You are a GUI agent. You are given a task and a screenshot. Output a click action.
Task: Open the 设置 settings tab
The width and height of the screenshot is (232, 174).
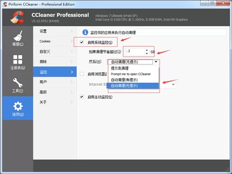click(55, 31)
